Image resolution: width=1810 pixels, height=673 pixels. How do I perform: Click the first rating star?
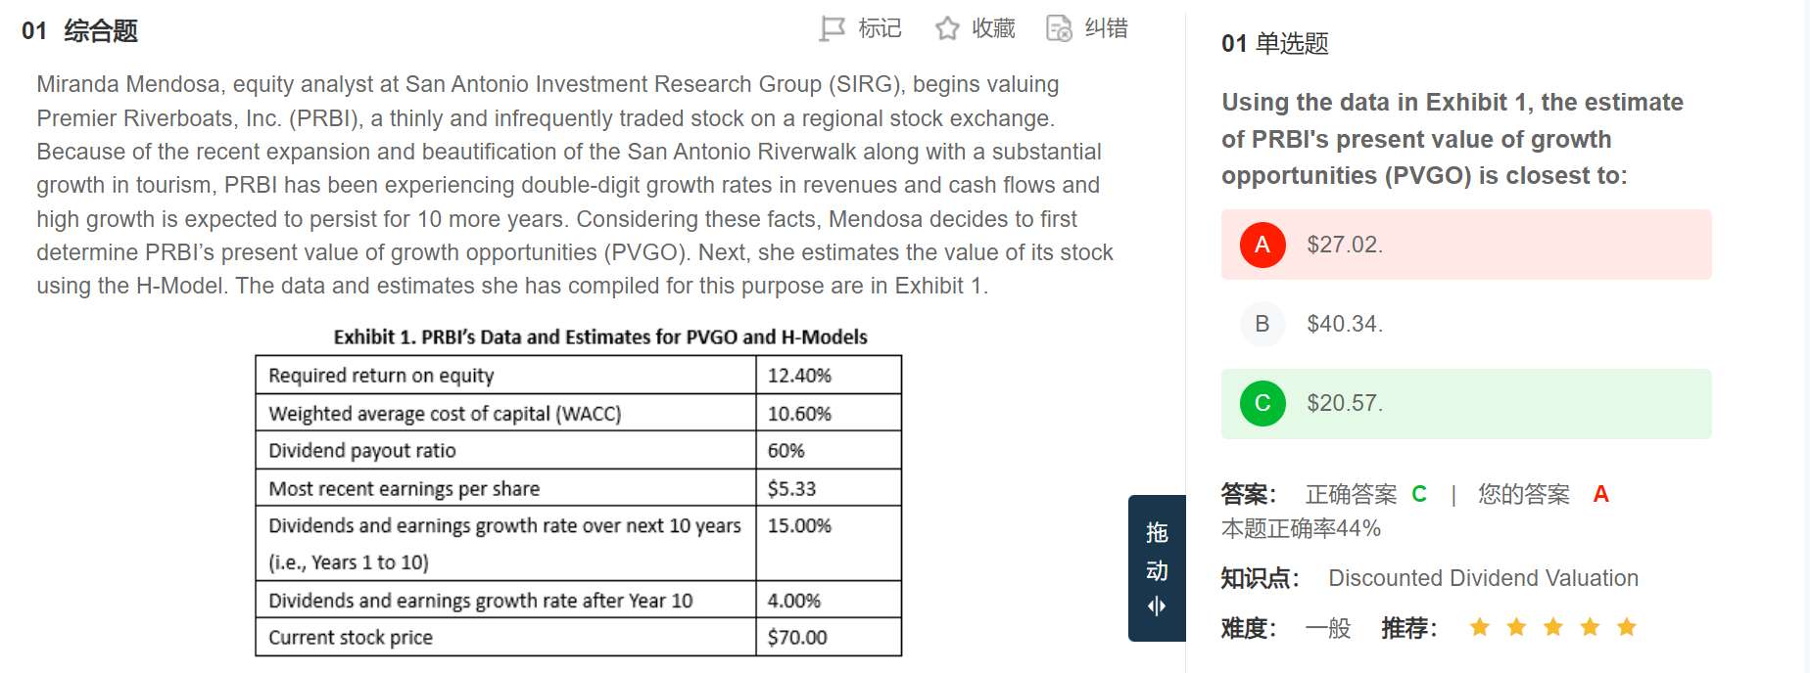click(1480, 627)
